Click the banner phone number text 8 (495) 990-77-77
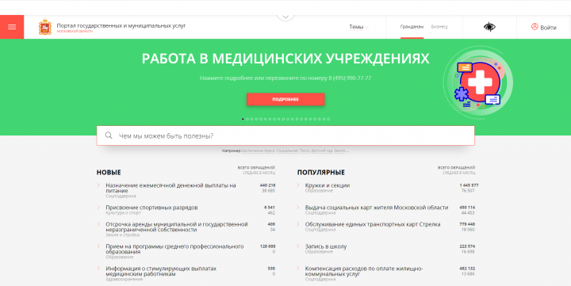Image resolution: width=571 pixels, height=286 pixels. (350, 78)
